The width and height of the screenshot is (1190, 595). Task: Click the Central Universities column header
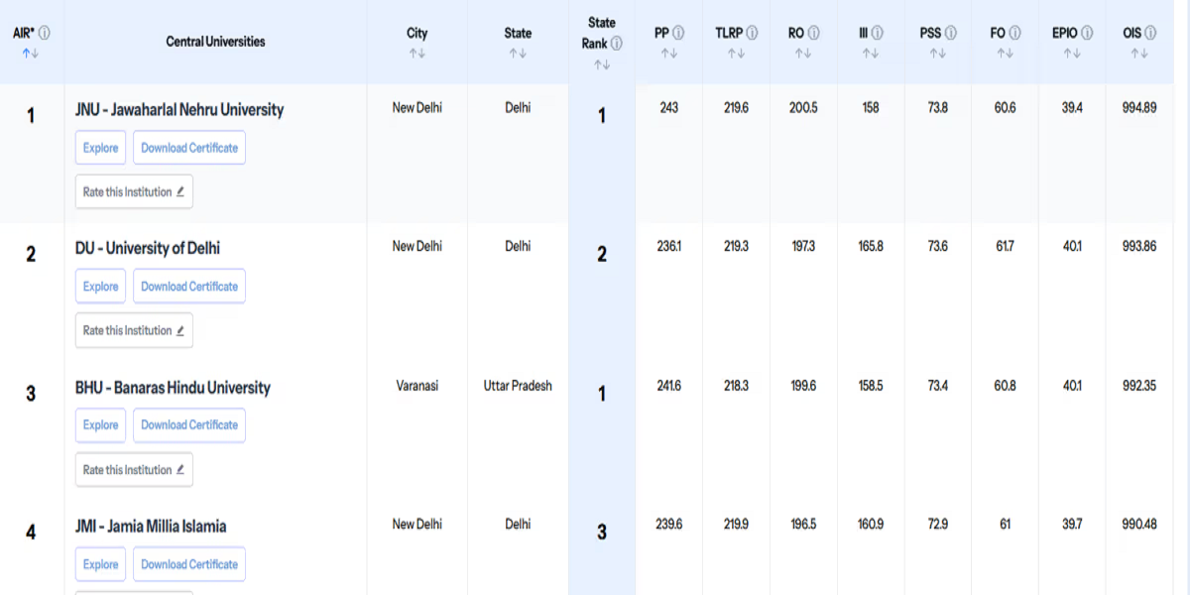pyautogui.click(x=215, y=42)
